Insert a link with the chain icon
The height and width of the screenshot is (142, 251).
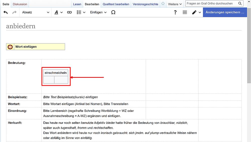tap(69, 12)
